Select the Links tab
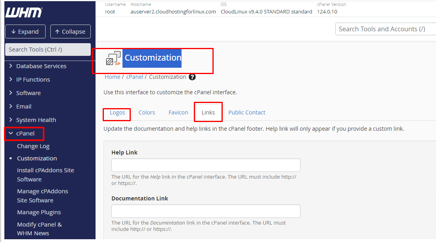The height and width of the screenshot is (242, 436). (x=208, y=112)
